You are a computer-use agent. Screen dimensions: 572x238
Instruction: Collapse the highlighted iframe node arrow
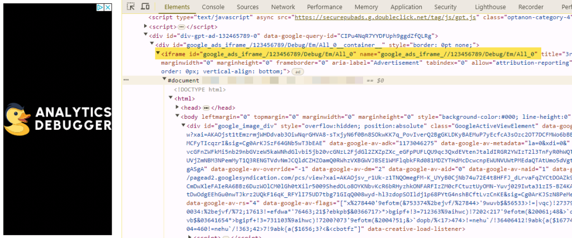pyautogui.click(x=158, y=54)
